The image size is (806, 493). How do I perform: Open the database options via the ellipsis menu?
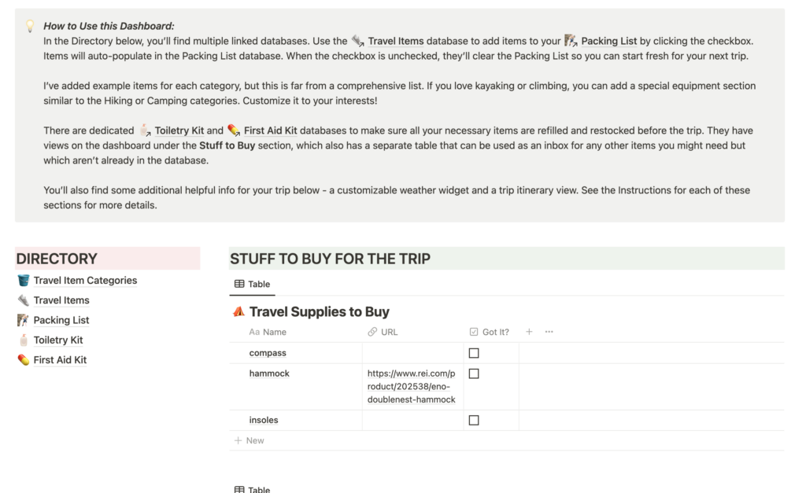click(x=549, y=332)
